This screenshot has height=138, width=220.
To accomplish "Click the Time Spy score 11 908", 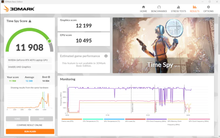I will pos(29,47).
